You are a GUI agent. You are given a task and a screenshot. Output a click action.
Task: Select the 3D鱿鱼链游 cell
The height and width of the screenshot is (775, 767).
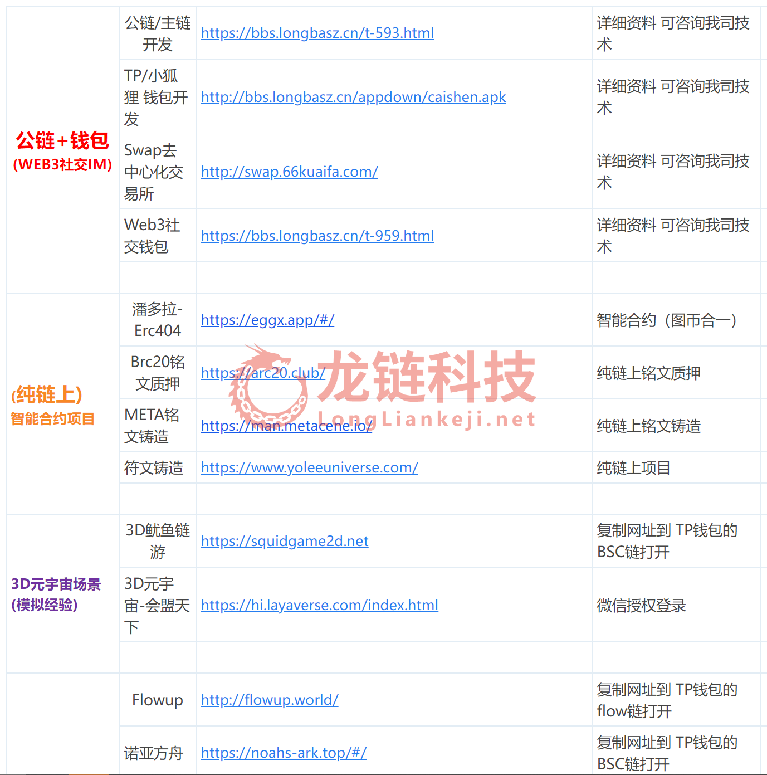(158, 541)
